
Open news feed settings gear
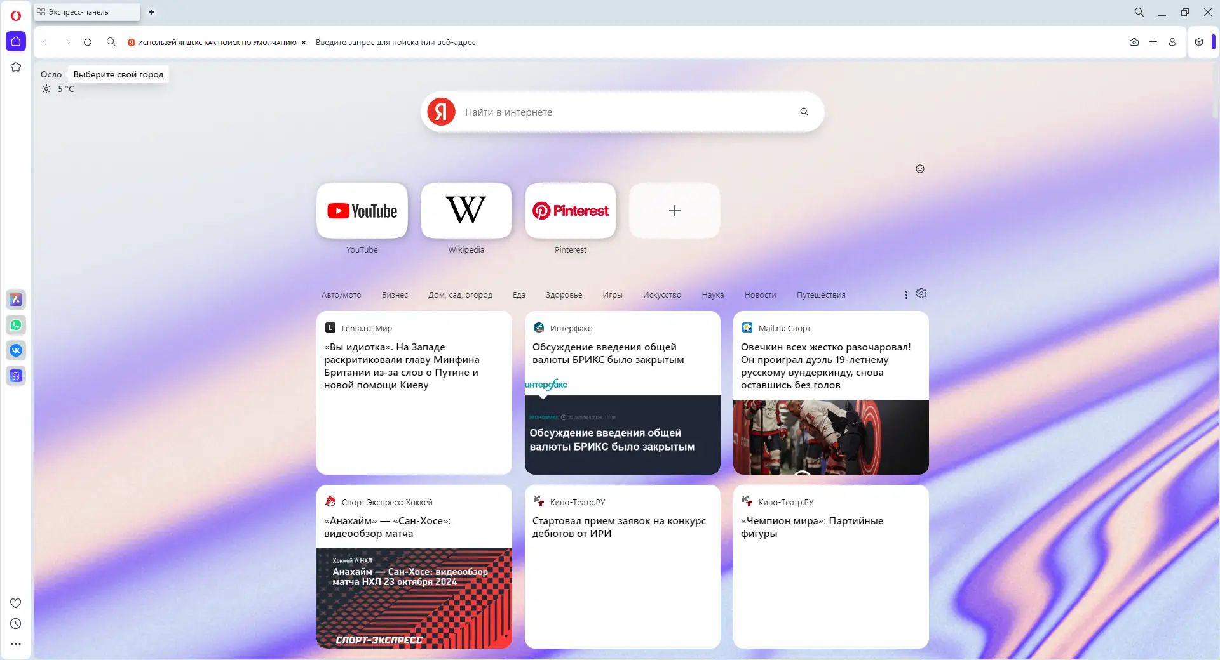click(x=921, y=293)
